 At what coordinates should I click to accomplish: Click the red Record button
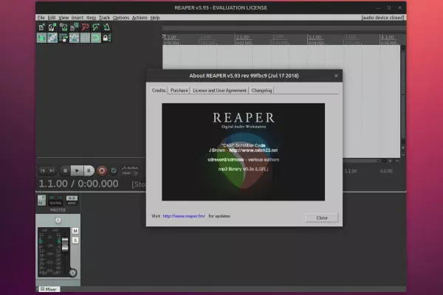coord(102,170)
